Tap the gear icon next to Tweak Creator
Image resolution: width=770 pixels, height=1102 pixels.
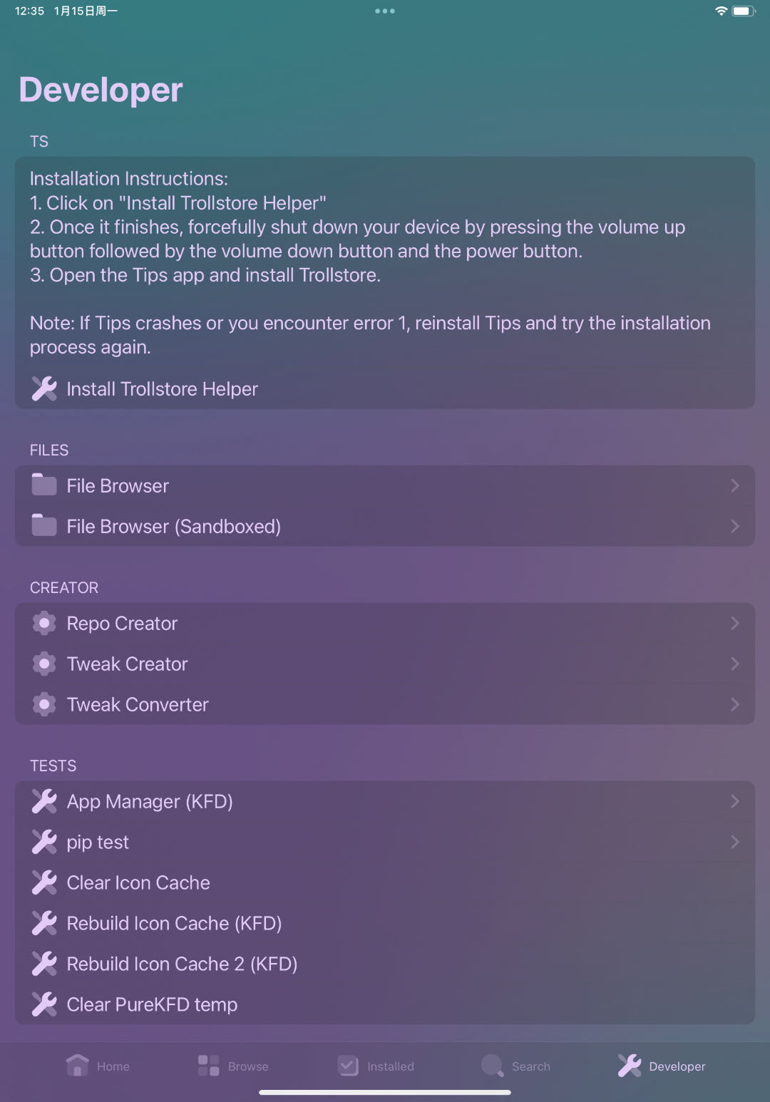[x=44, y=664]
